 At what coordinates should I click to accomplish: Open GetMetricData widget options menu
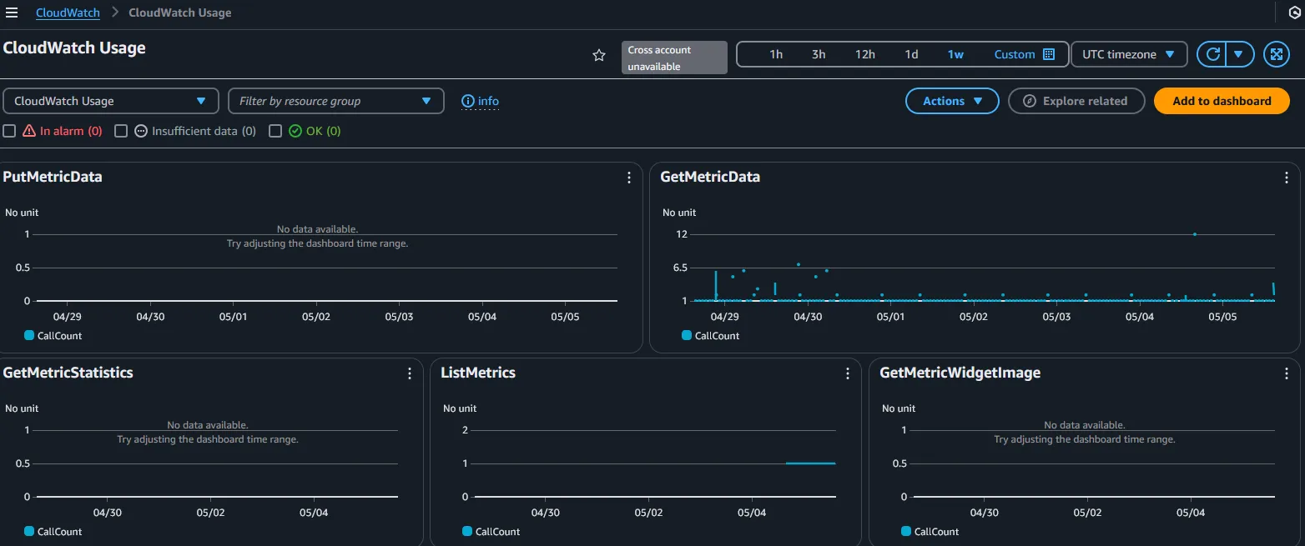(x=1287, y=178)
